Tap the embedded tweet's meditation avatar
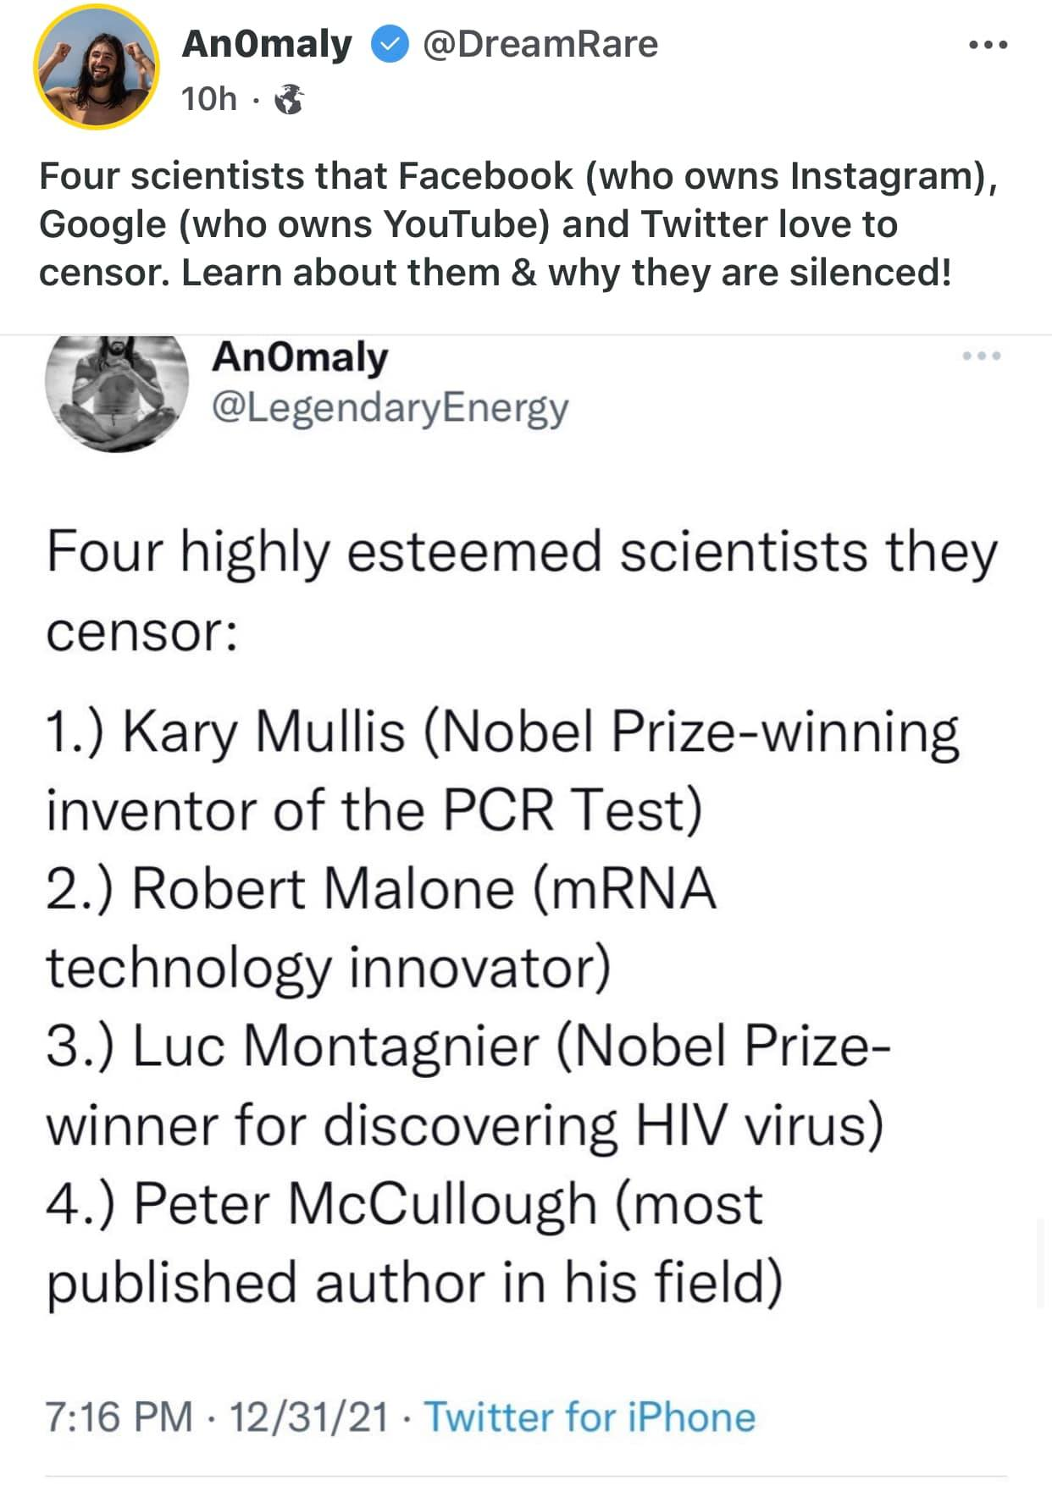The width and height of the screenshot is (1052, 1486). click(x=116, y=391)
